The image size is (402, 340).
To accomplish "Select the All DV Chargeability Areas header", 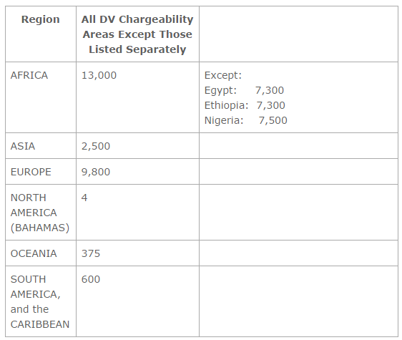I will coord(137,34).
